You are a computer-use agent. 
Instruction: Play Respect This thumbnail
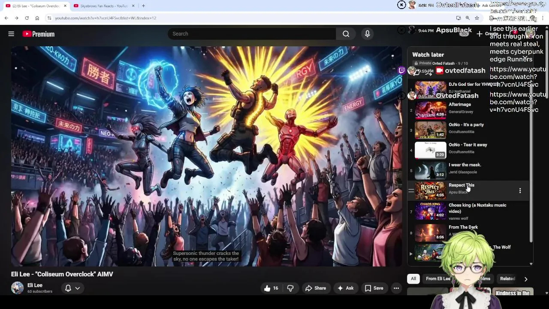pos(430,191)
